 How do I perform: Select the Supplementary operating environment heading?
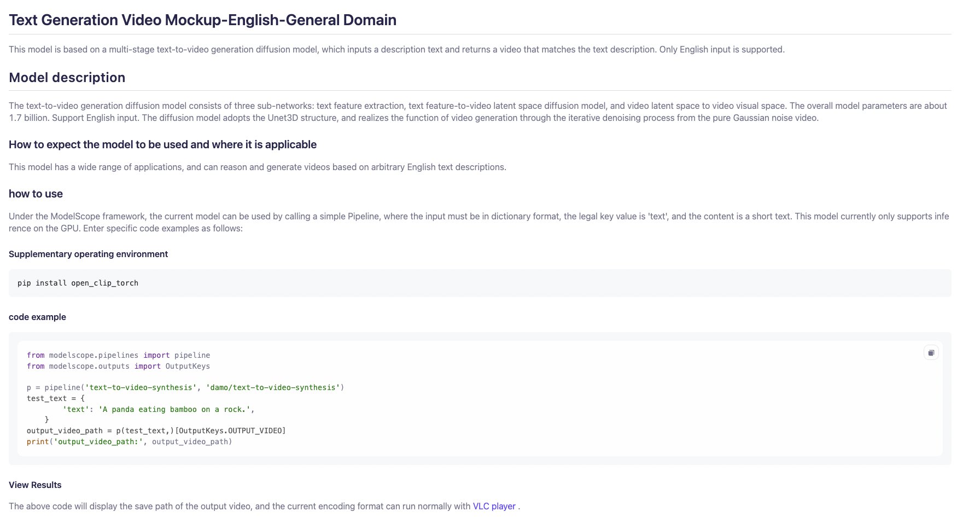point(88,254)
